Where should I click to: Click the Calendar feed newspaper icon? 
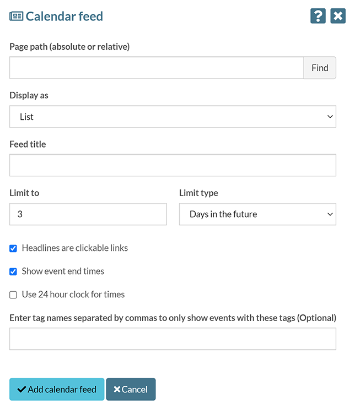[16, 16]
